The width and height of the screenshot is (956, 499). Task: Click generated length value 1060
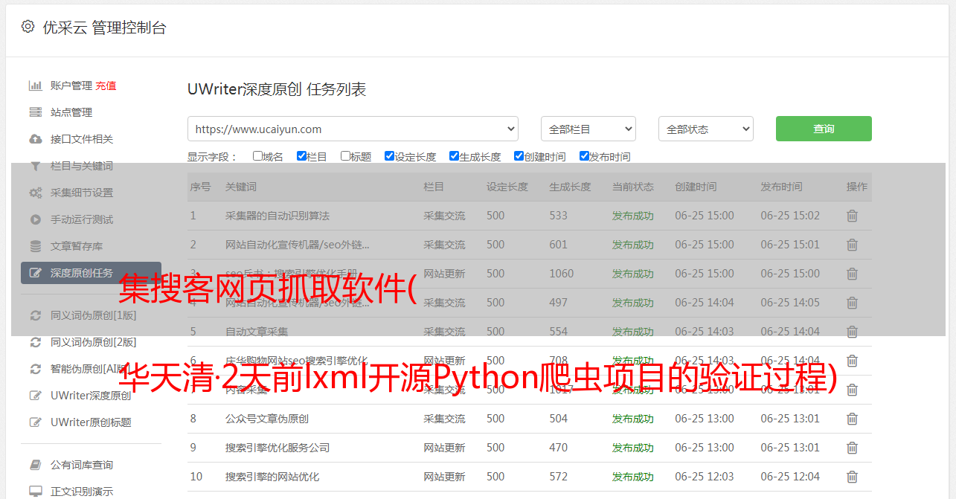click(x=562, y=274)
